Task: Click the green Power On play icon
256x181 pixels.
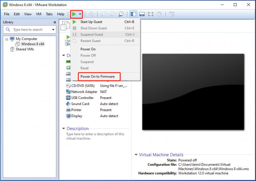Action: pyautogui.click(x=74, y=14)
